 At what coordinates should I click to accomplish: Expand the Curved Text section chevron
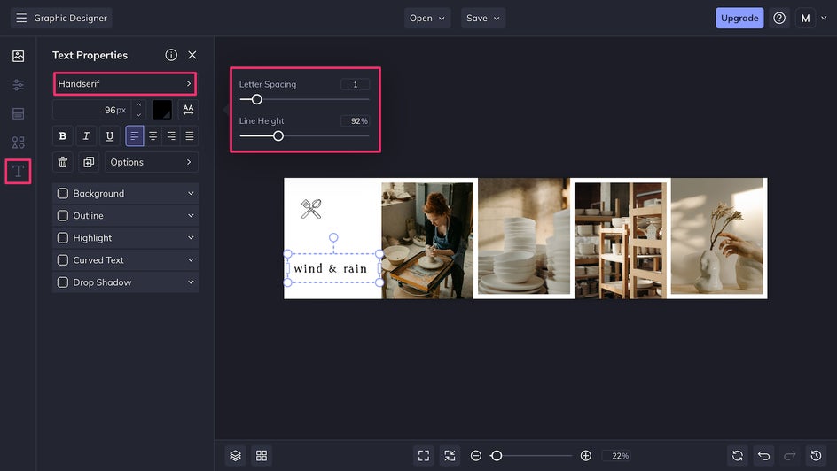191,260
